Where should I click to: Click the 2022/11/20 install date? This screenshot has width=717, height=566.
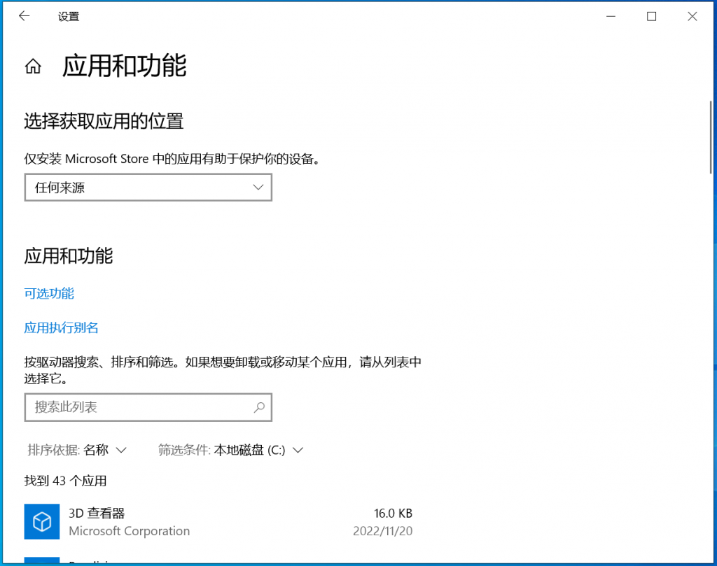pyautogui.click(x=383, y=531)
